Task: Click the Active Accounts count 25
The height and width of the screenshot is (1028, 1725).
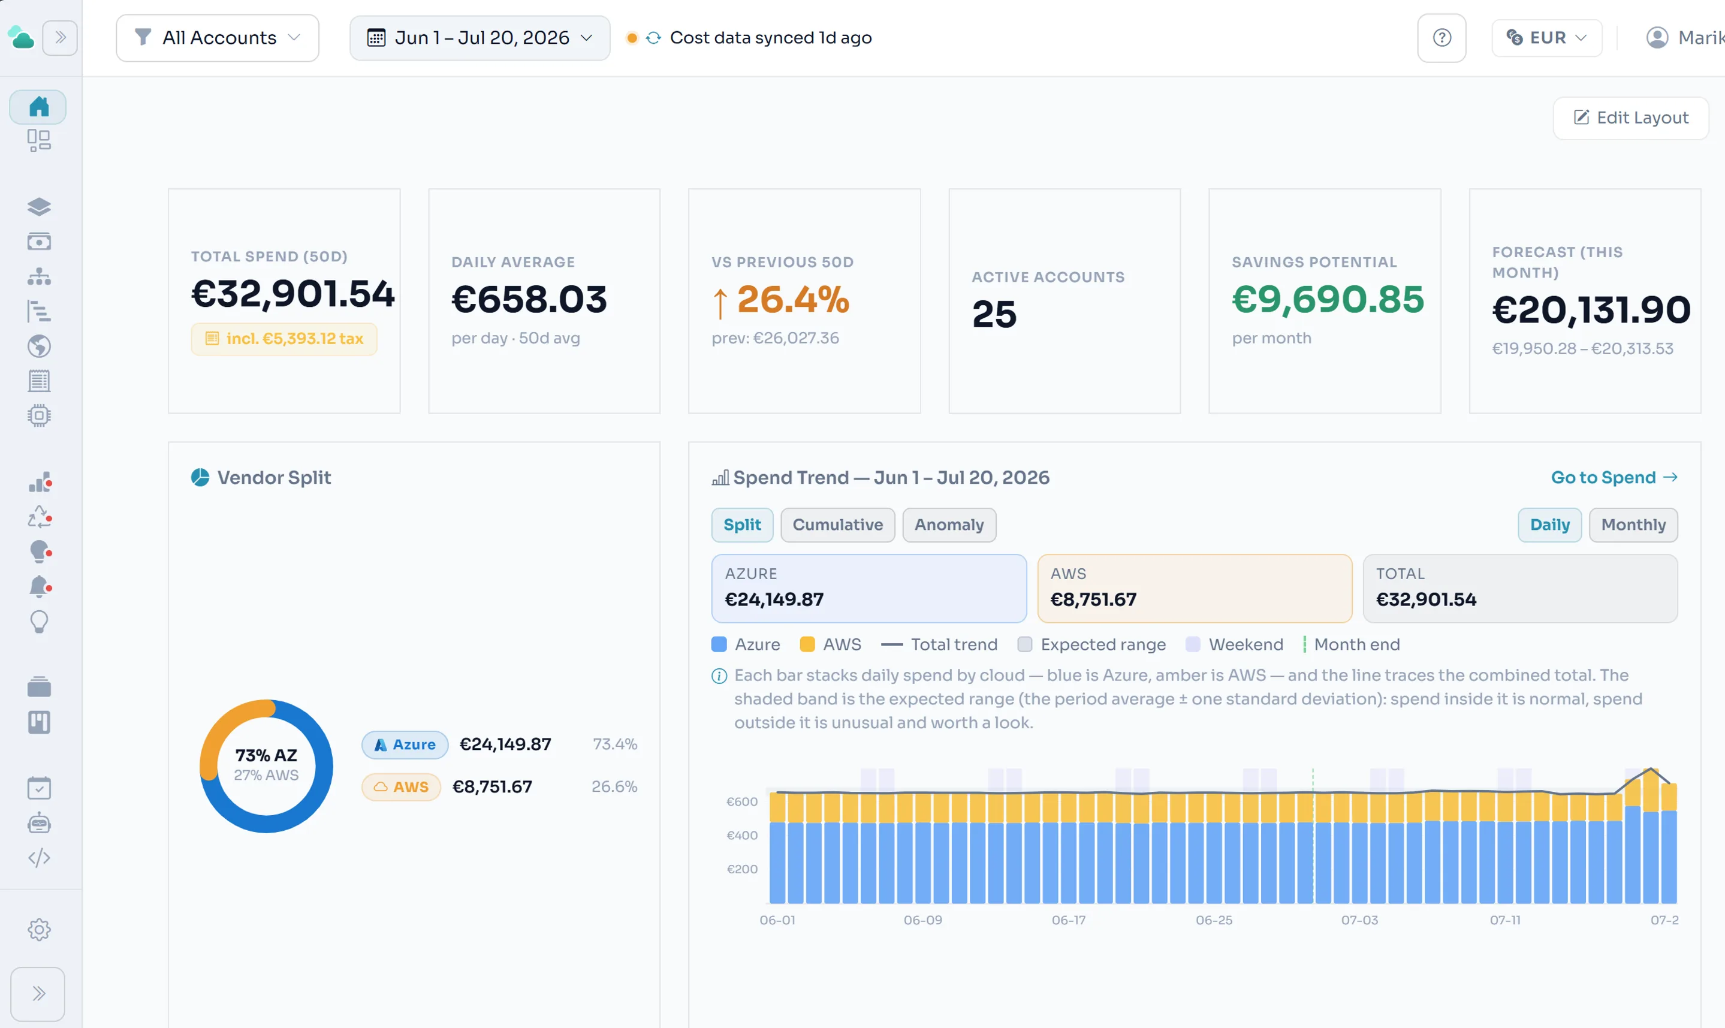Action: pyautogui.click(x=994, y=315)
